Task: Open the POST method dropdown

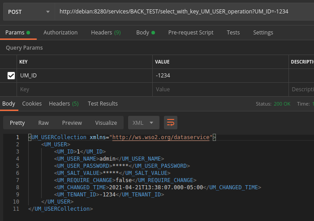Action: coord(29,11)
